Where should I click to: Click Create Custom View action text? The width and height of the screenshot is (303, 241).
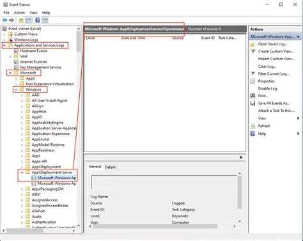point(276,51)
